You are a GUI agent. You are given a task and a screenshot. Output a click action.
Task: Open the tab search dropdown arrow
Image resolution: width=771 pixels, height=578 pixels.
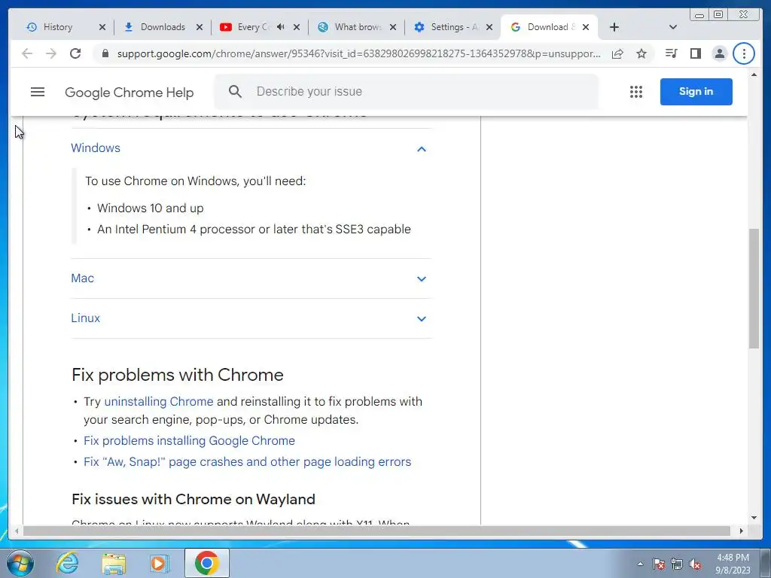click(673, 27)
